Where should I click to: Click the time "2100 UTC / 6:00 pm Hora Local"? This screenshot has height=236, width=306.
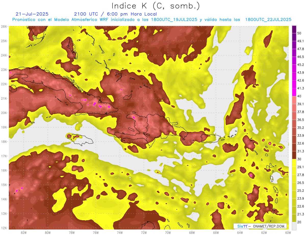(x=116, y=14)
